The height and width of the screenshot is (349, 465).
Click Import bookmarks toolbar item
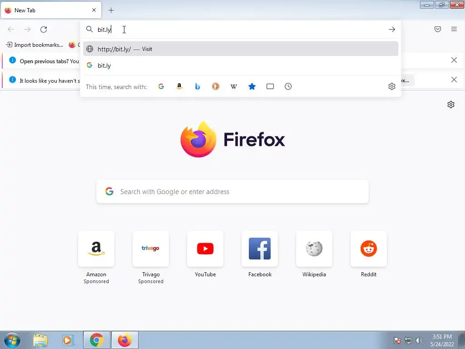[35, 45]
